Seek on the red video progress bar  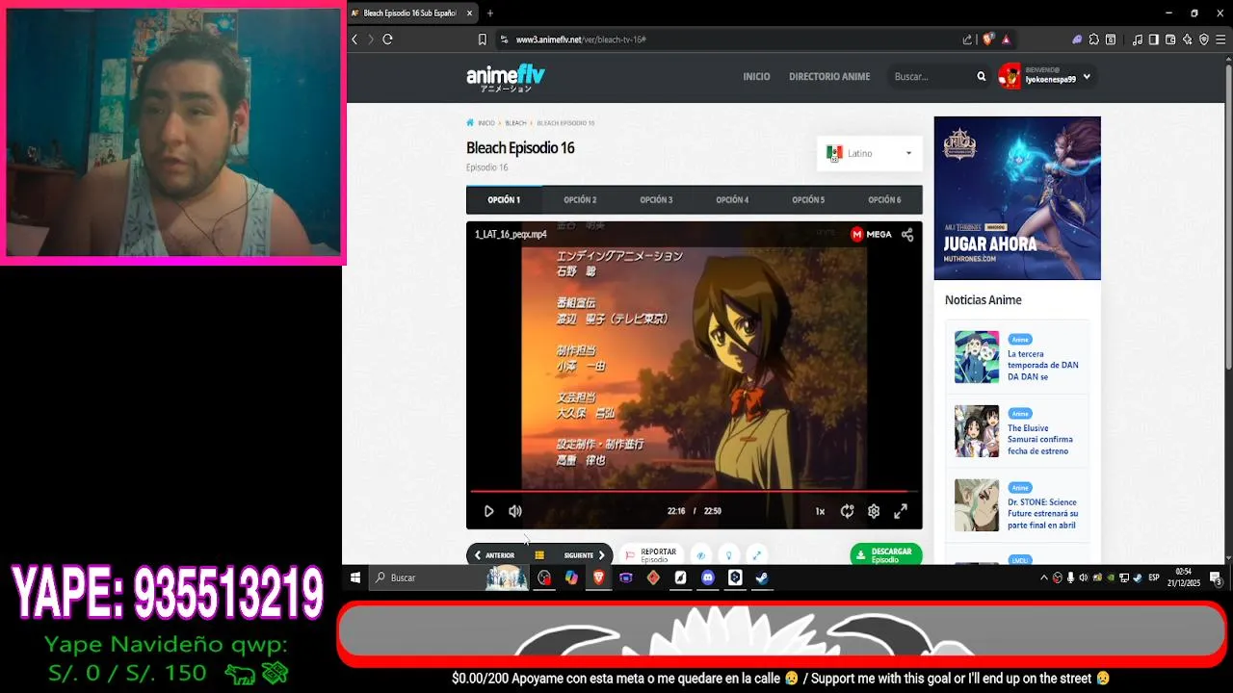[694, 491]
